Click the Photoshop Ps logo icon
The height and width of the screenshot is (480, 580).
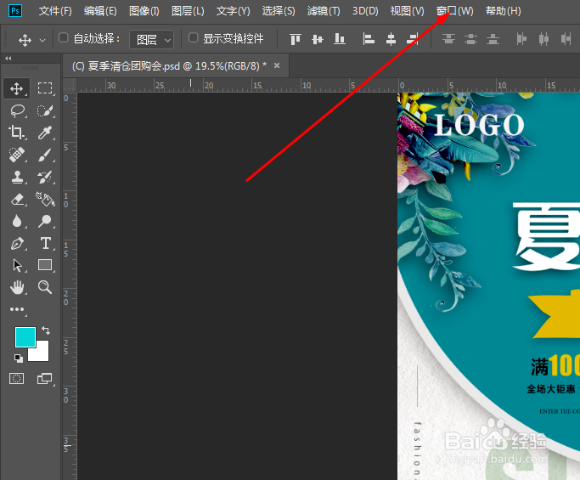click(15, 11)
